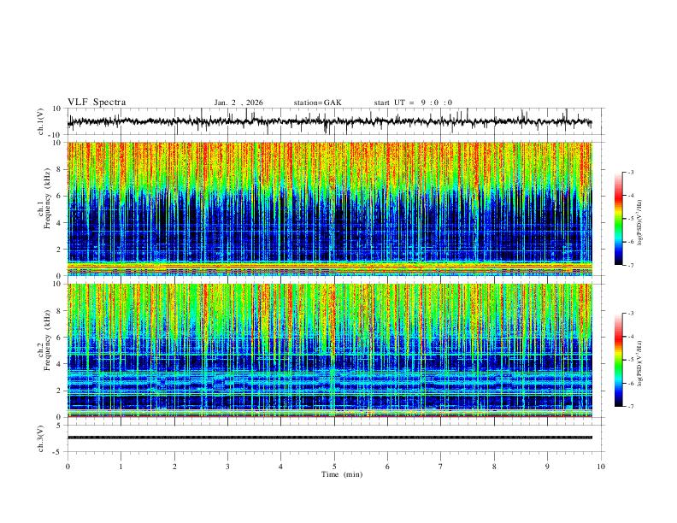Click the ch.1 "Frequency (kHz)" axis label

(x=48, y=198)
